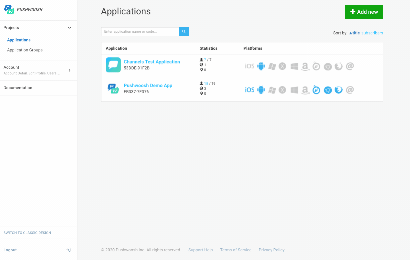Click the Chrome icon in Pushwoosh Demo App row
This screenshot has height=260, width=410.
328,90
